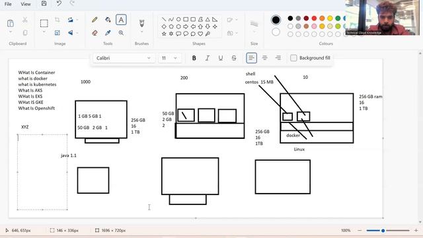Select Colour 2 white circle

click(x=276, y=32)
